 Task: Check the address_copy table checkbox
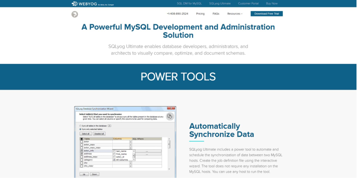coord(82,157)
